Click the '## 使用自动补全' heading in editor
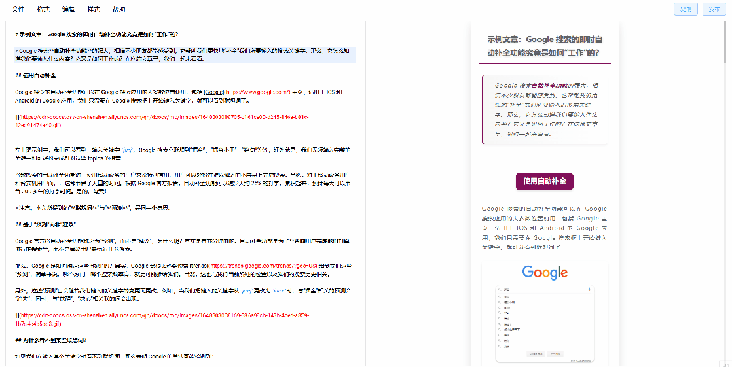The width and height of the screenshot is (732, 367). [x=35, y=75]
